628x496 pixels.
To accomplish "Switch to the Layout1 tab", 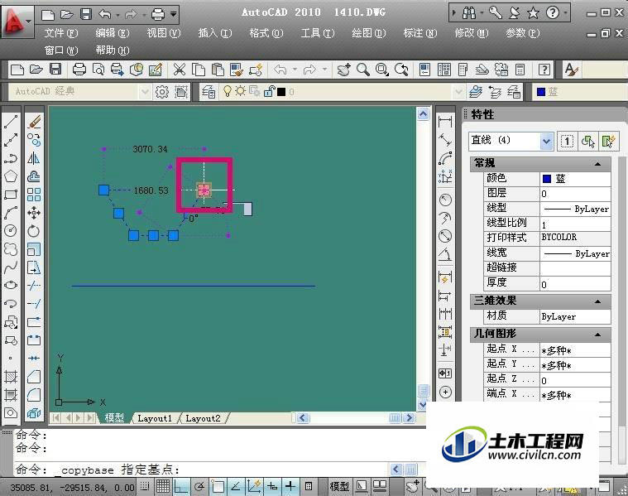I will pos(155,418).
